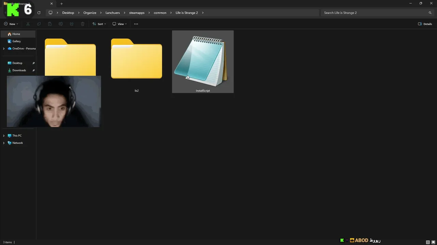The width and height of the screenshot is (437, 245).
Task: Refresh the current folder
Action: coord(39,13)
